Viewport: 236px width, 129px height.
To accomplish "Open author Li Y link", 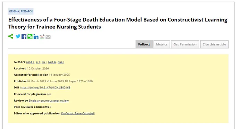I will coord(38,62).
